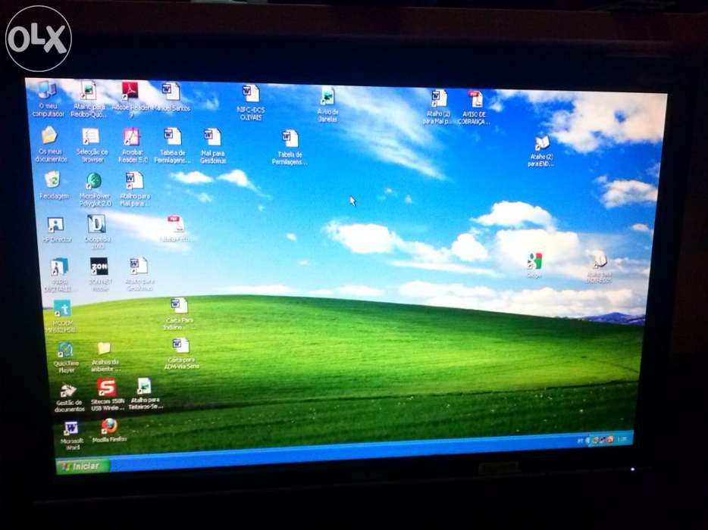Click the PT language indicator in tray

[x=580, y=441]
